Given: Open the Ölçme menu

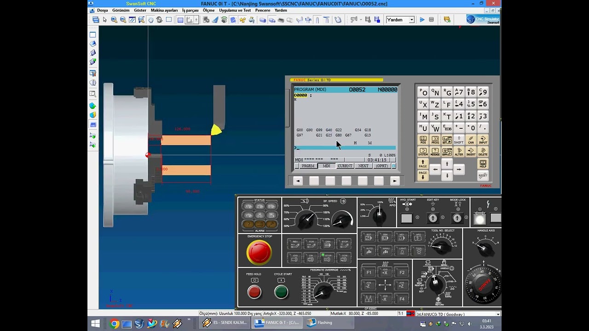Looking at the screenshot, I should pyautogui.click(x=209, y=10).
